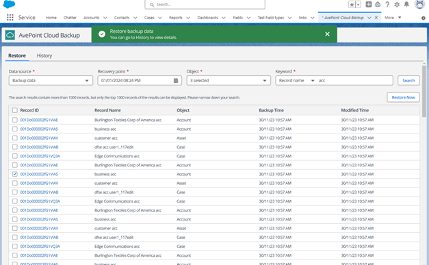The width and height of the screenshot is (429, 265).
Task: Click the keyword field containing acc
Action: (354, 81)
